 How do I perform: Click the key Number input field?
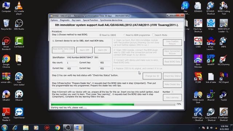(176, 92)
